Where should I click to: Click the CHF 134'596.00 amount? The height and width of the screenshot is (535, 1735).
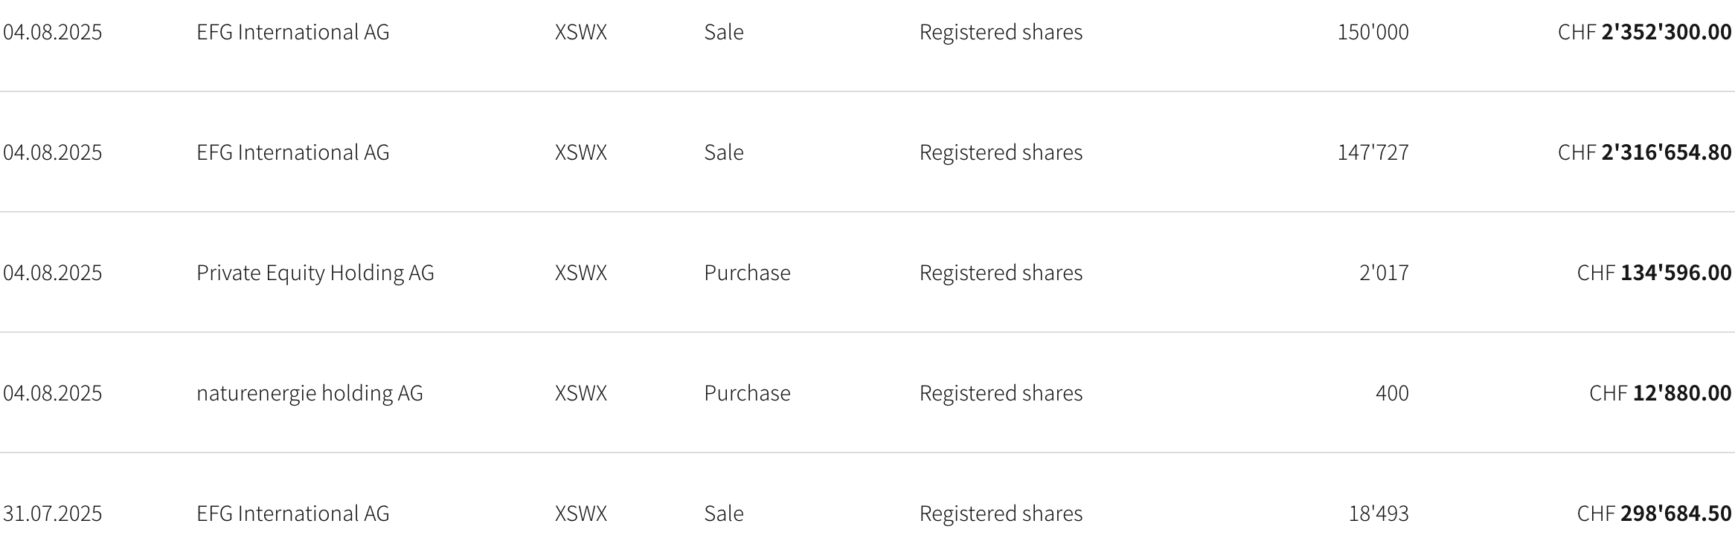[1654, 273]
